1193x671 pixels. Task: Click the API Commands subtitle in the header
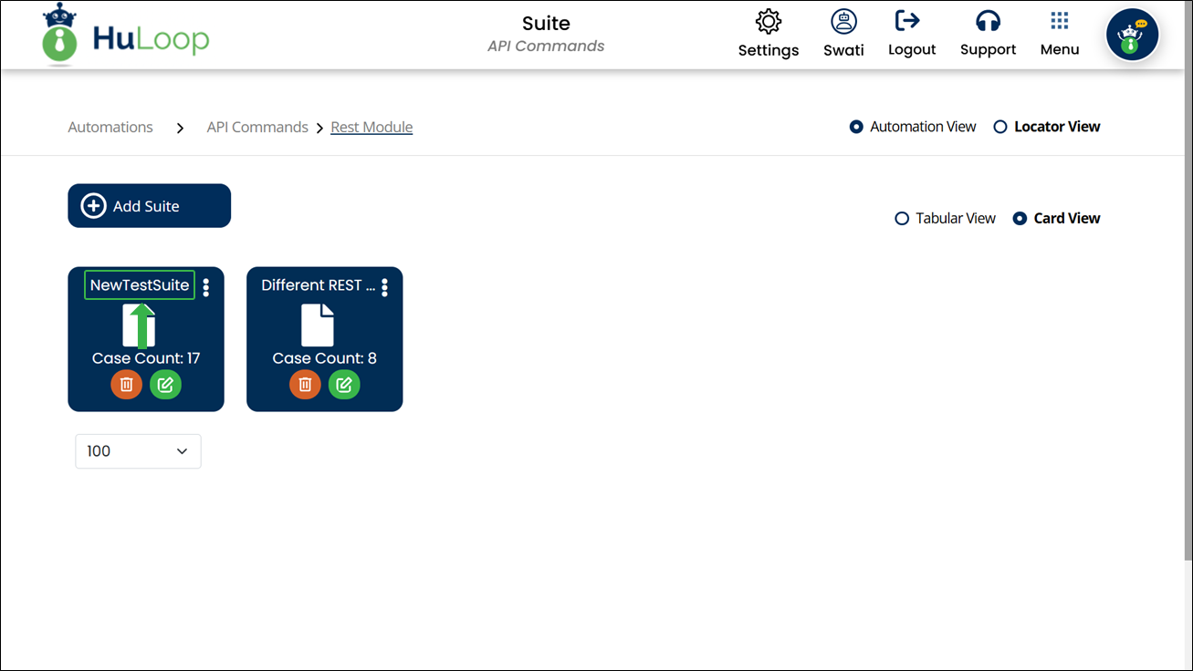point(546,46)
